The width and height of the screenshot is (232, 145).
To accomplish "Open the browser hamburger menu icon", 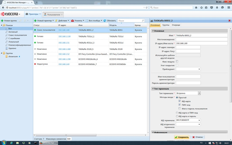I will [x=228, y=8].
